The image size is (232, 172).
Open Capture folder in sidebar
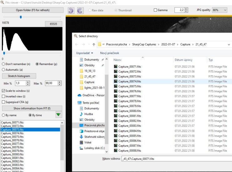[87, 82]
